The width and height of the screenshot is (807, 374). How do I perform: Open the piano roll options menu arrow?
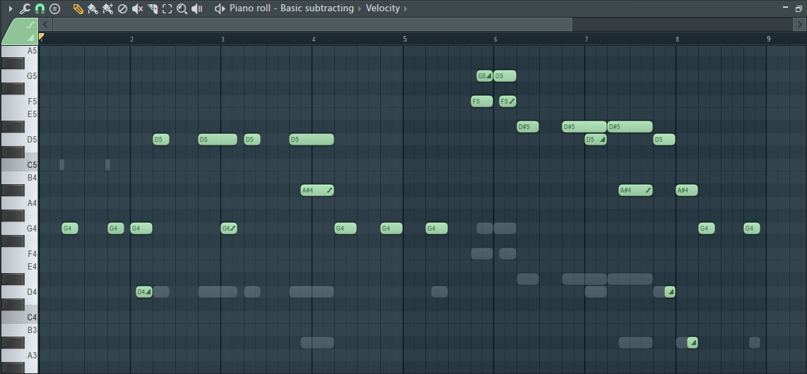tap(11, 8)
